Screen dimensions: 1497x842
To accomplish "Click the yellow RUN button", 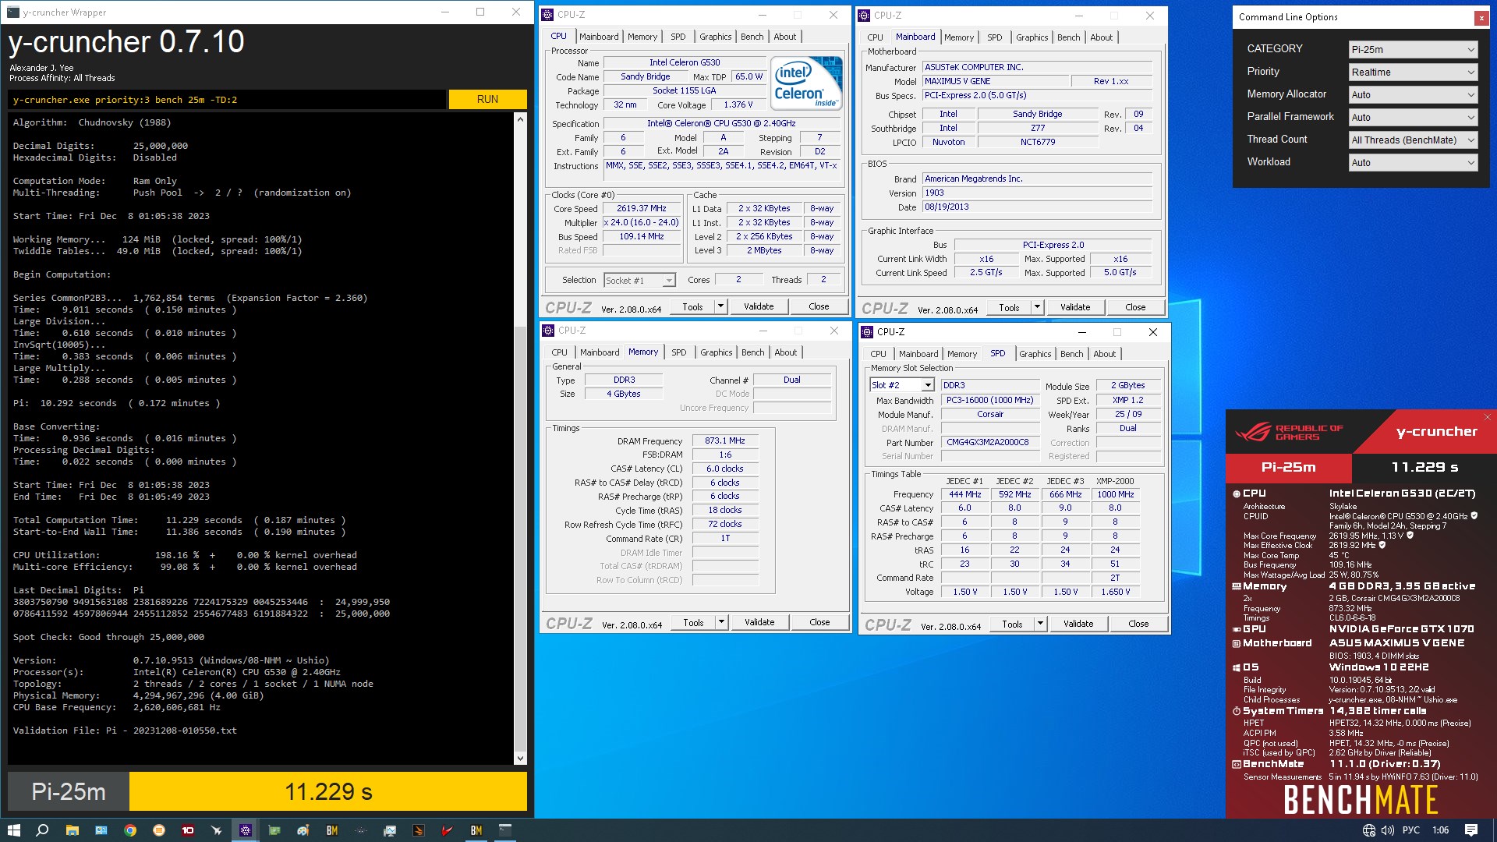I will [487, 99].
